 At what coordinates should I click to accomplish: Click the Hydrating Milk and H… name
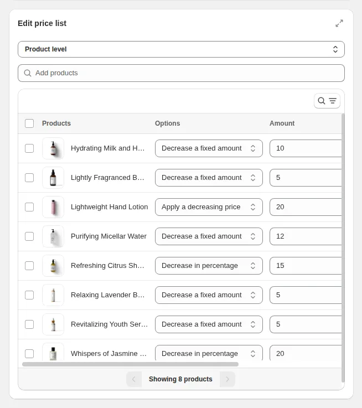[107, 148]
